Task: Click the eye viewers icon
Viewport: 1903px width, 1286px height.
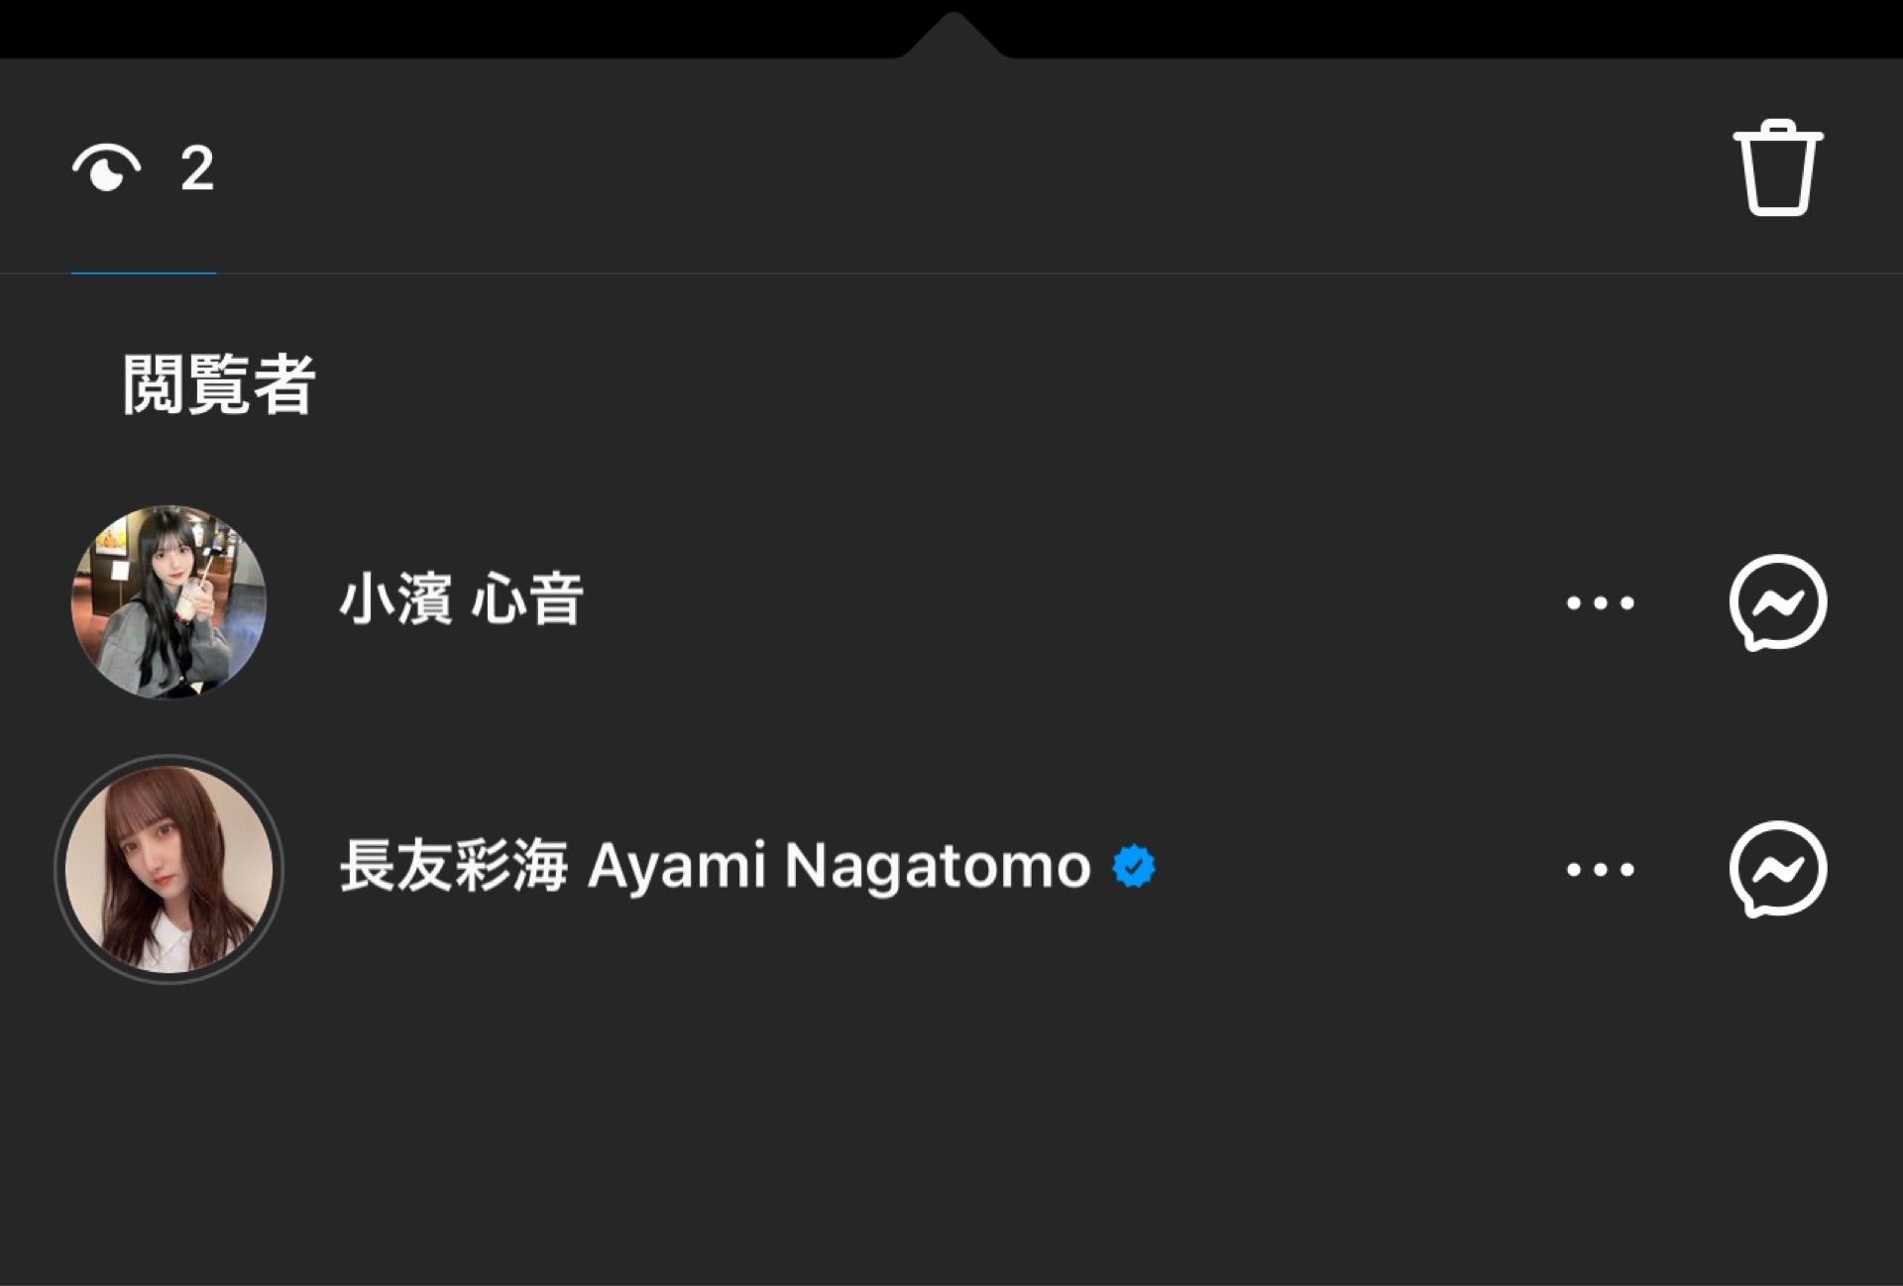Action: [x=106, y=167]
